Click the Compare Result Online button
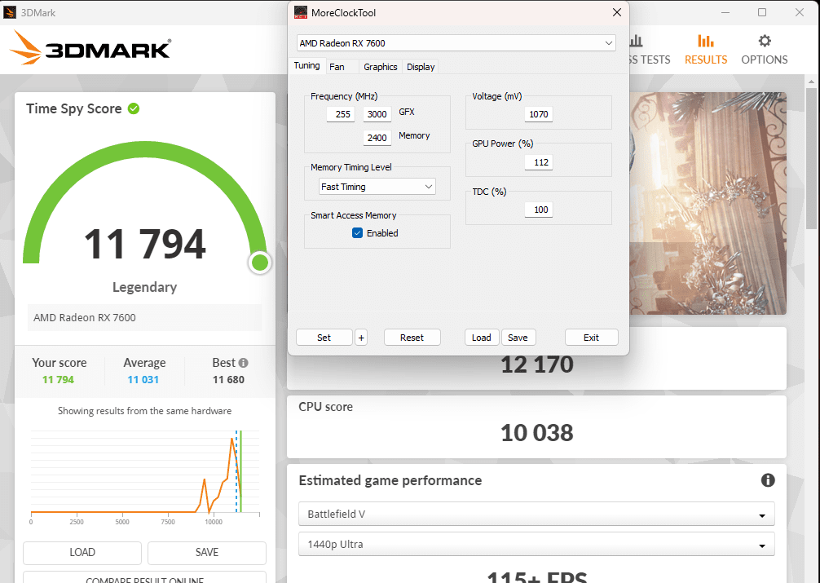Screen dimensions: 820x583 (144, 578)
